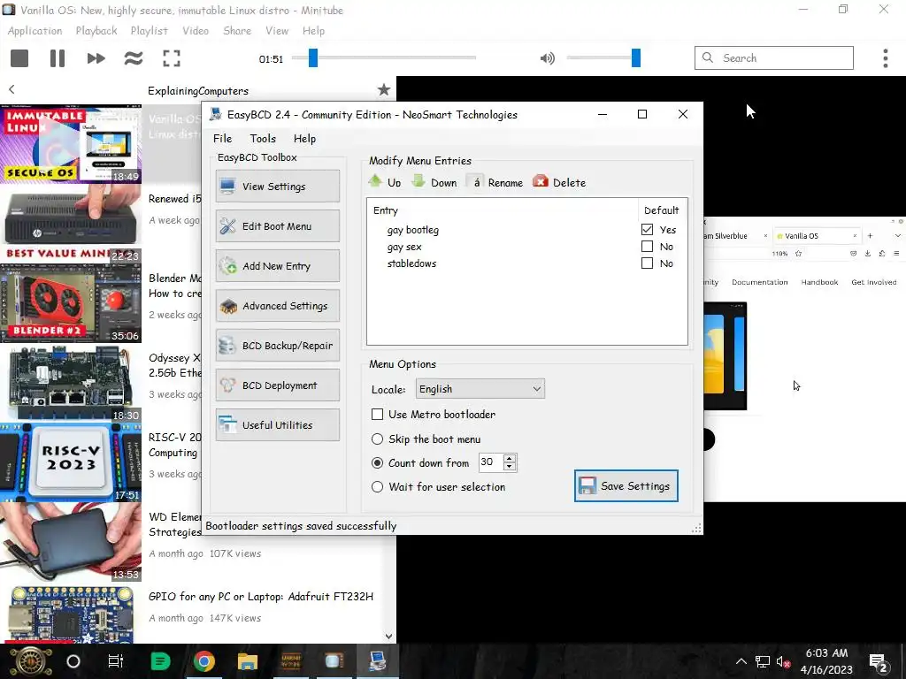Open the Locale English dropdown

(480, 389)
